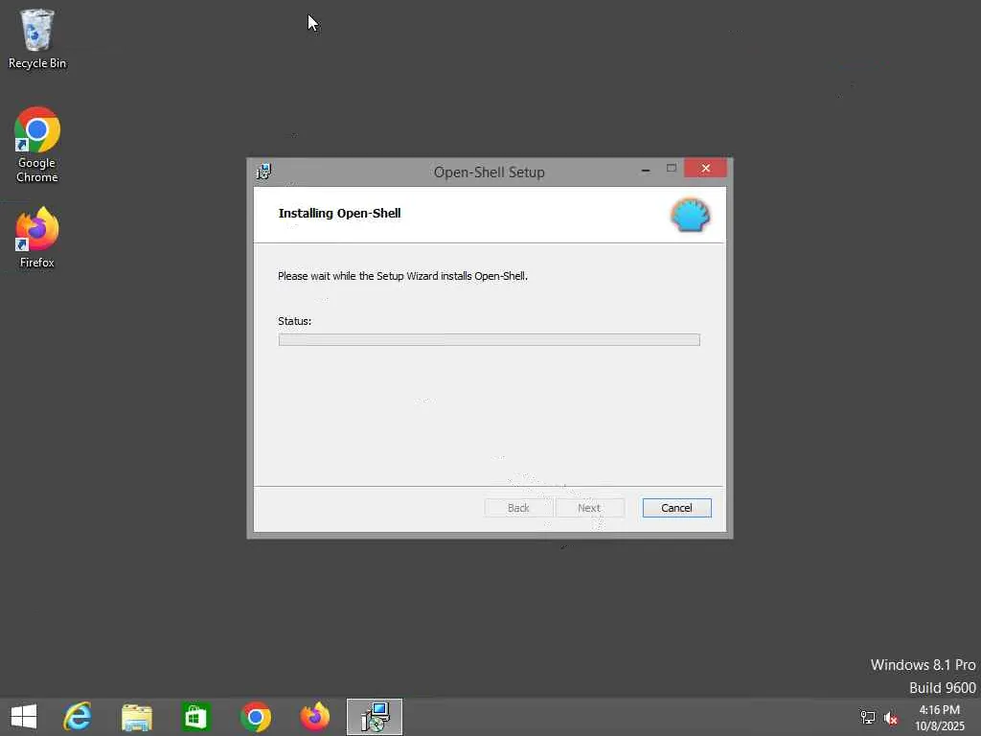The width and height of the screenshot is (981, 736).
Task: Launch Firefox from the taskbar
Action: pyautogui.click(x=314, y=717)
